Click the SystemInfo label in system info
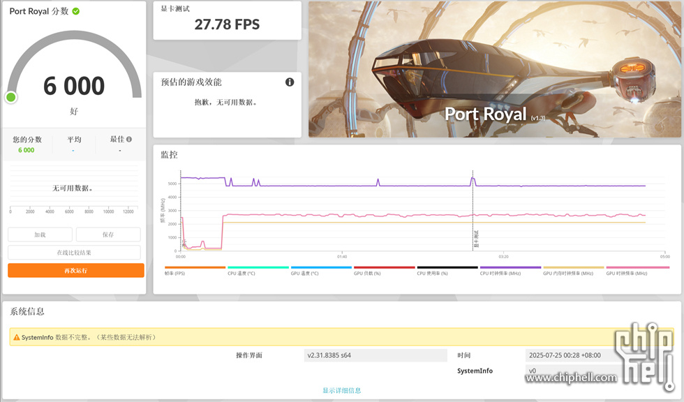 coord(475,371)
